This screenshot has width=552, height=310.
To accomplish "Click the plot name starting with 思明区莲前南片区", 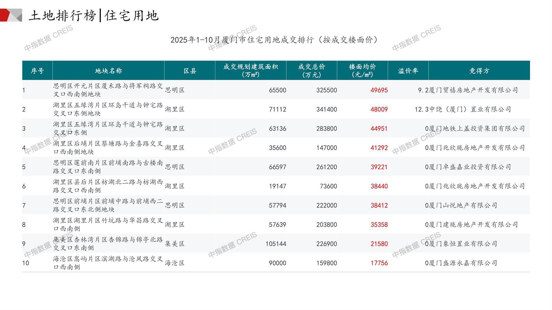I will tap(108, 167).
